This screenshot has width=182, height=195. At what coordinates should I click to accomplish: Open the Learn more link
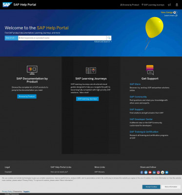point(171,16)
